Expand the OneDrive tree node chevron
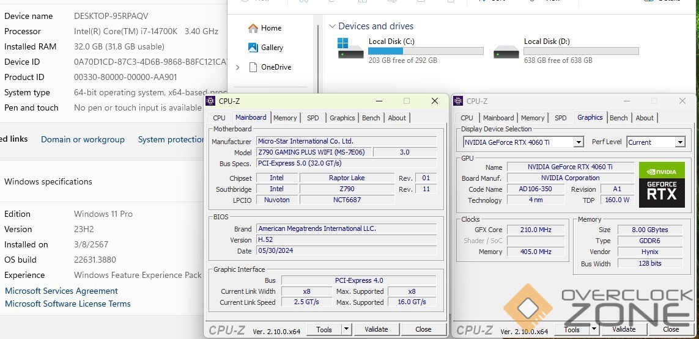This screenshot has height=339, width=699. point(238,67)
